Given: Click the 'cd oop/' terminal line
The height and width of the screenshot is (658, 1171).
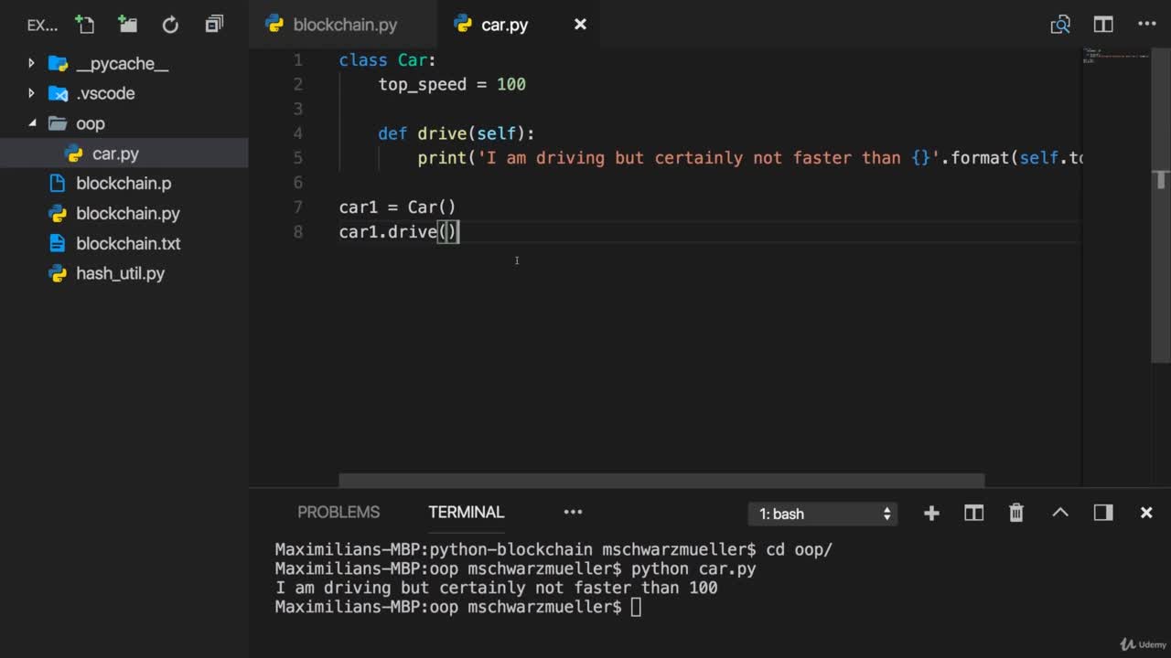Looking at the screenshot, I should [553, 550].
